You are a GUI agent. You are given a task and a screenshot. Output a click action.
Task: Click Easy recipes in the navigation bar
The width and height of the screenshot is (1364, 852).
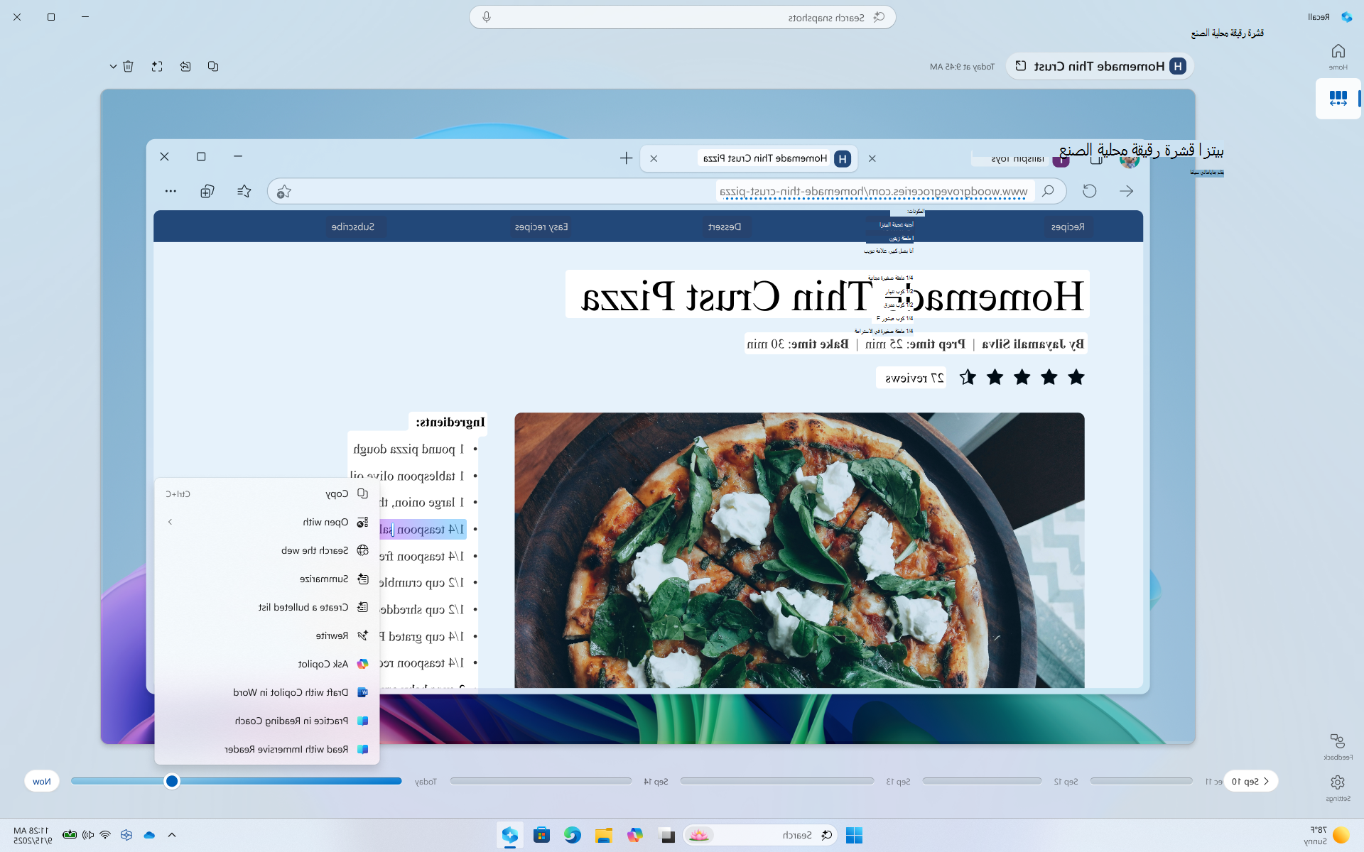pyautogui.click(x=541, y=227)
